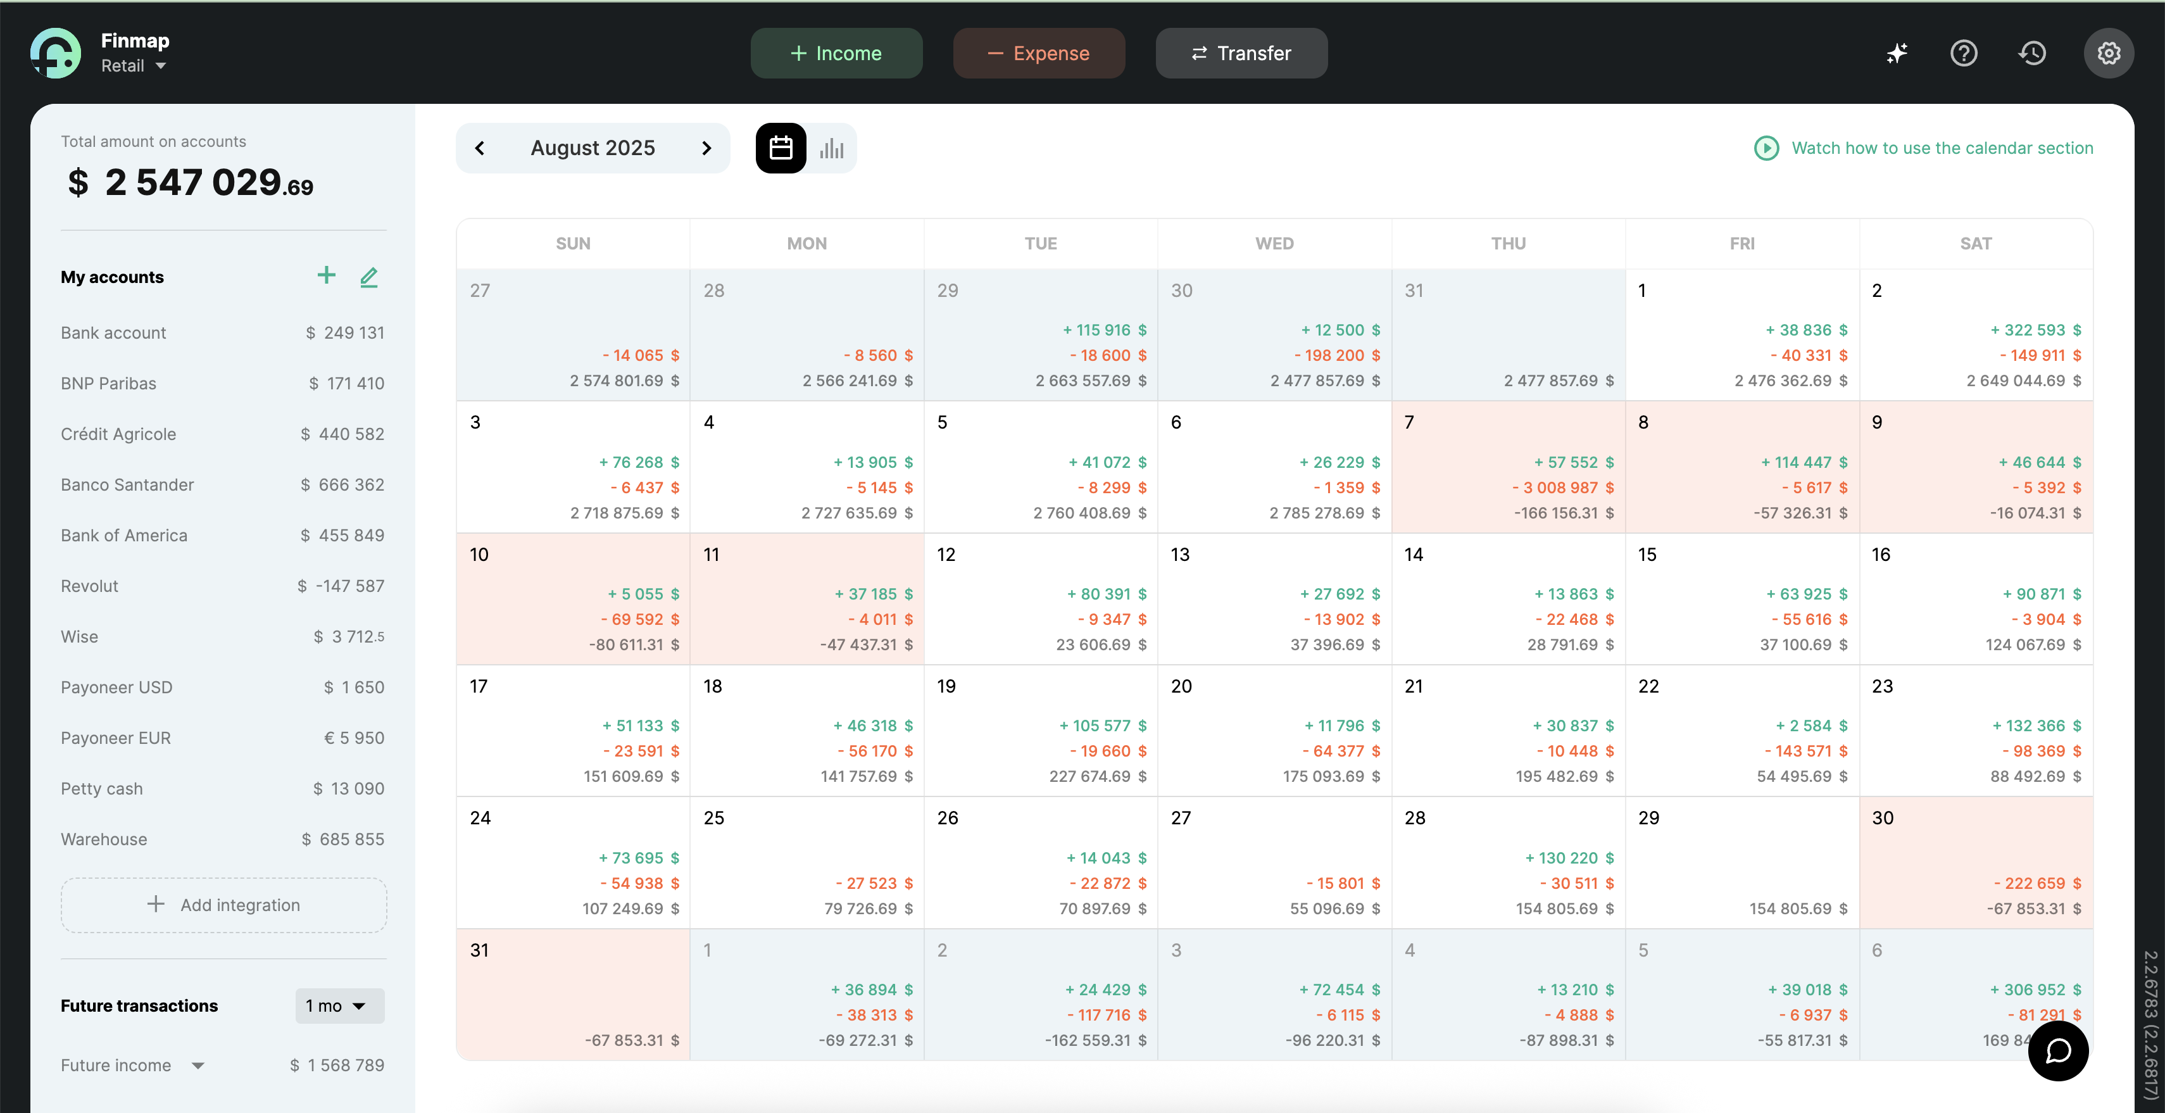The image size is (2165, 1113).
Task: Edit accounts with the pencil icon
Action: (x=369, y=277)
